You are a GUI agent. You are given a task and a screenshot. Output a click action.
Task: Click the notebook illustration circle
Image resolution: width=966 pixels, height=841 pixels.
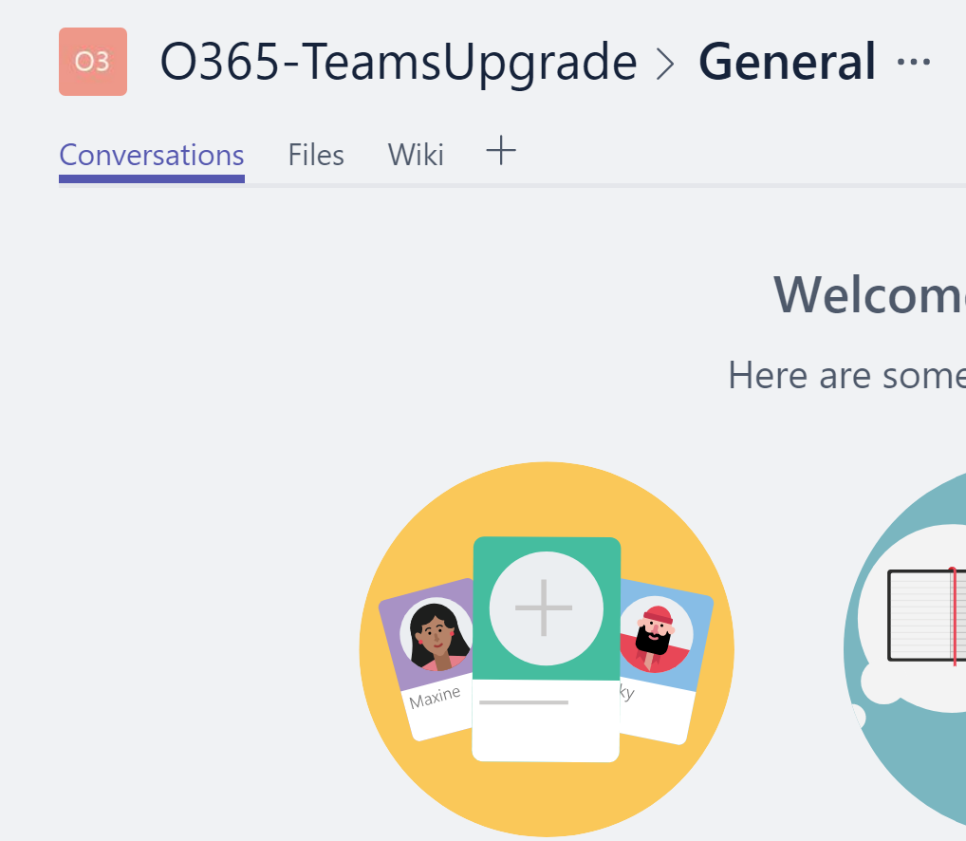click(905, 647)
